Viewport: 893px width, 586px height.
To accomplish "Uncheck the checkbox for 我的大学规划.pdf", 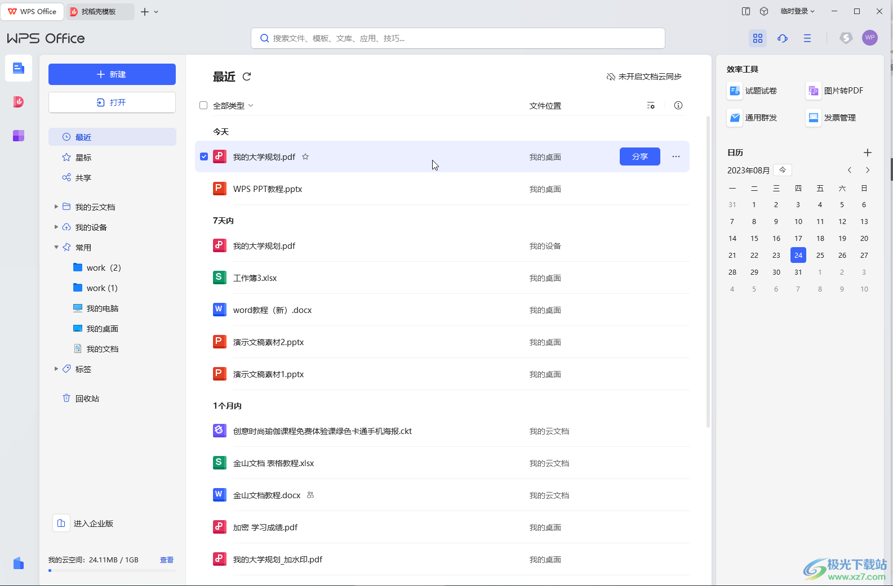I will click(204, 156).
